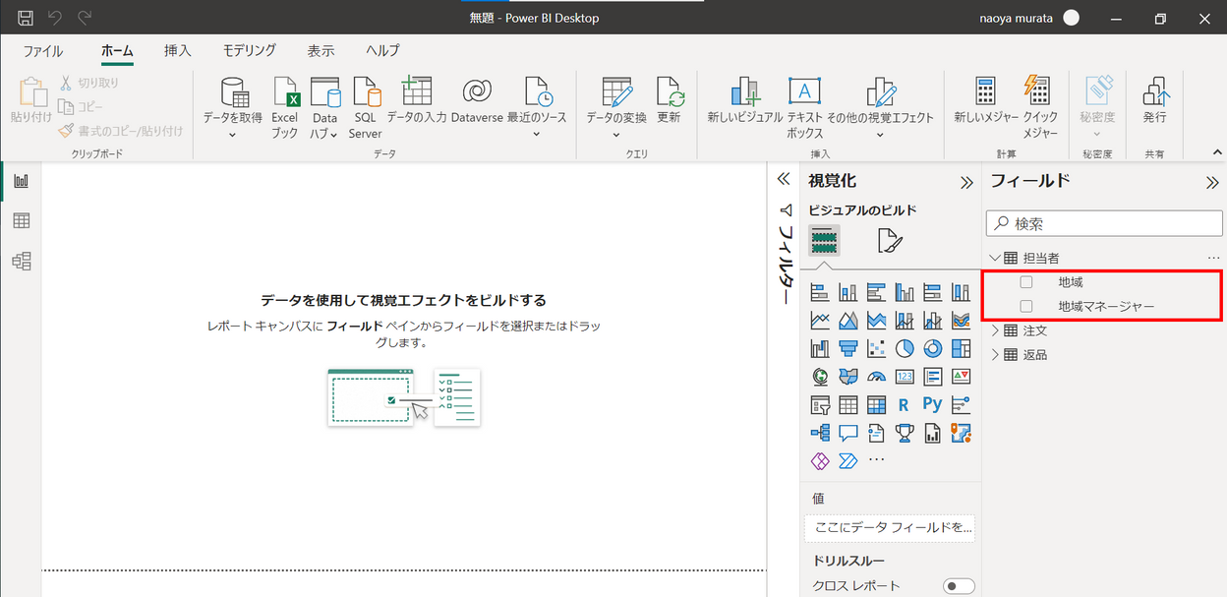Switch to the model view icon

tap(21, 261)
